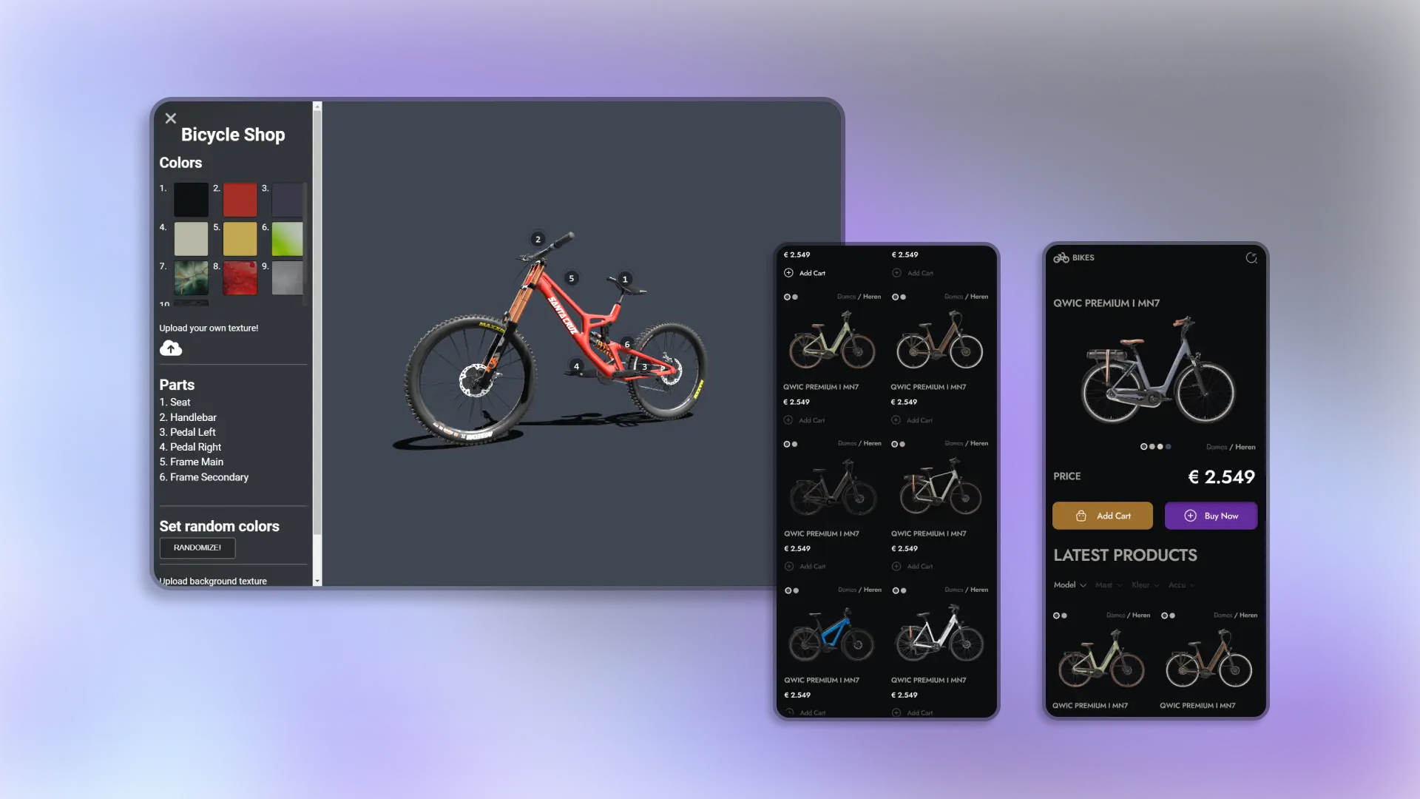
Task: Select red color swatch number 2
Action: [x=240, y=200]
